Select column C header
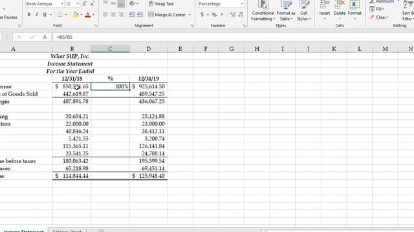Image resolution: width=414 pixels, height=232 pixels. pos(111,49)
